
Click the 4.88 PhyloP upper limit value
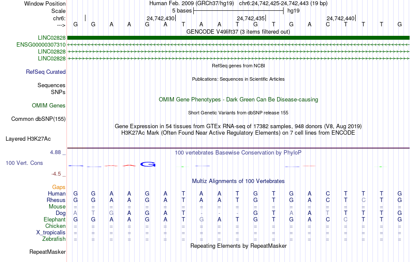coord(55,152)
